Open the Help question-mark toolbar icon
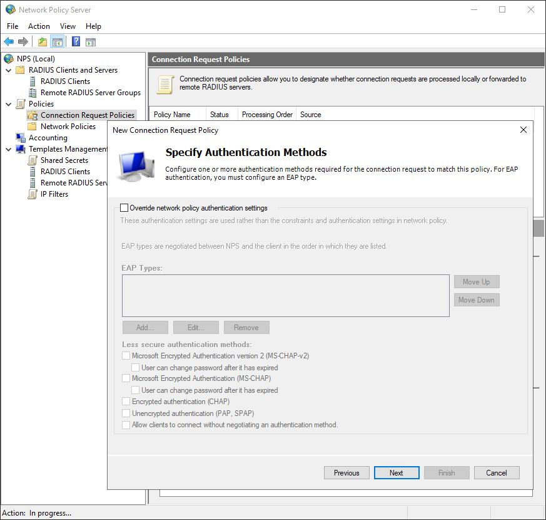 (x=76, y=41)
